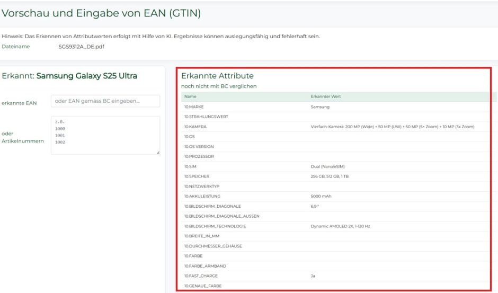Screen dimensions: 498x293
Task: Select the 10.BILDSCHIRM_DIAGONALE attribute name
Action: pos(212,206)
